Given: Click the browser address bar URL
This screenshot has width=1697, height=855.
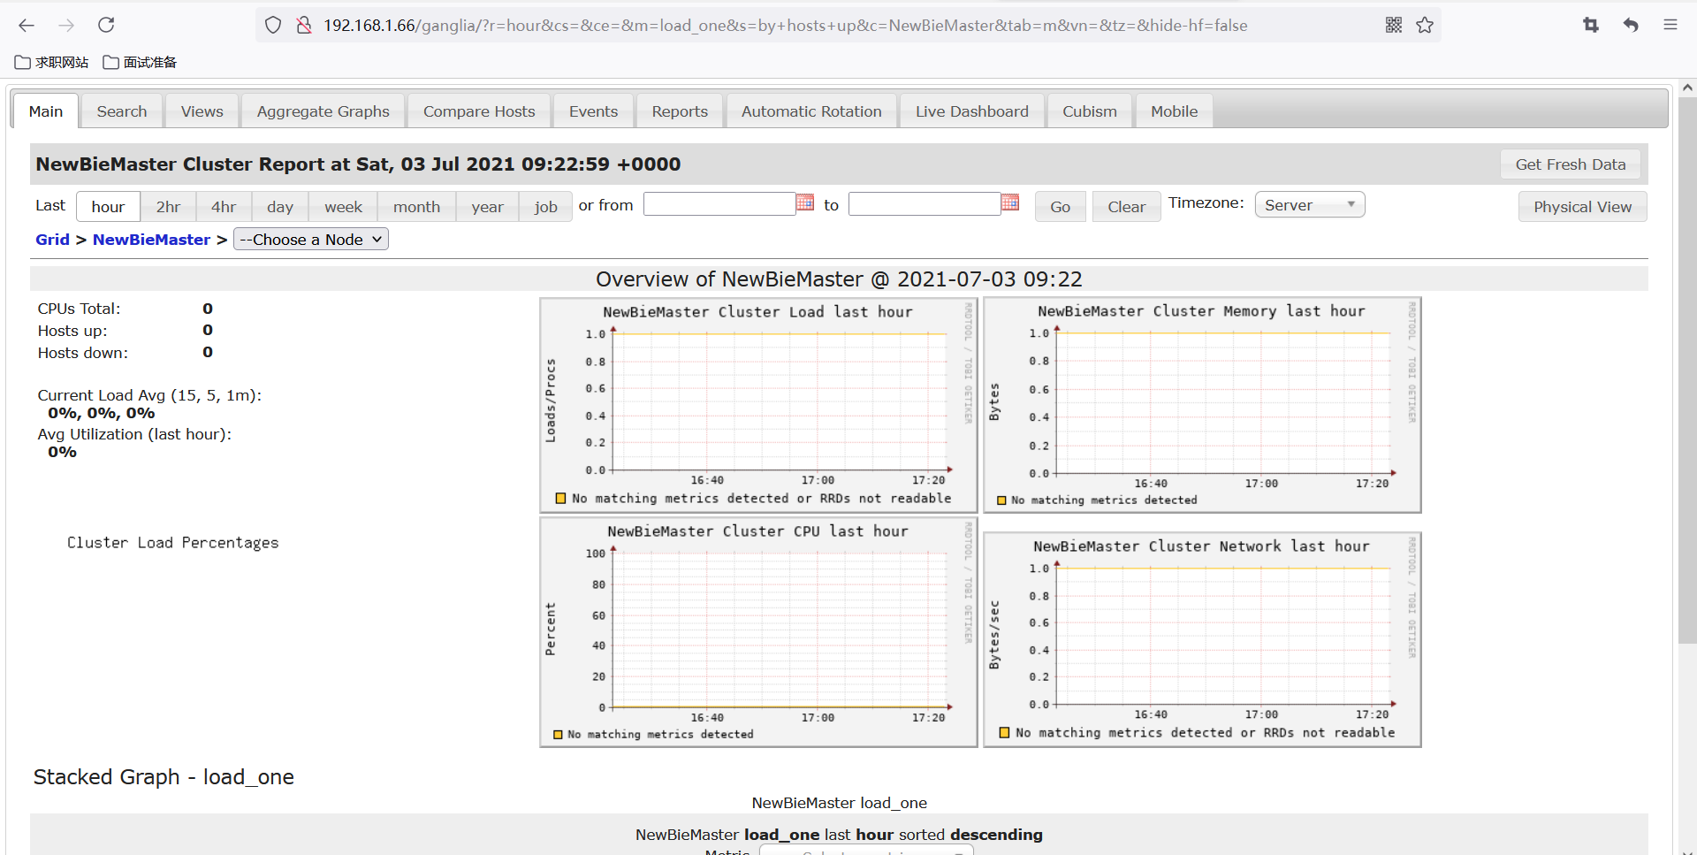Looking at the screenshot, I should click(785, 26).
